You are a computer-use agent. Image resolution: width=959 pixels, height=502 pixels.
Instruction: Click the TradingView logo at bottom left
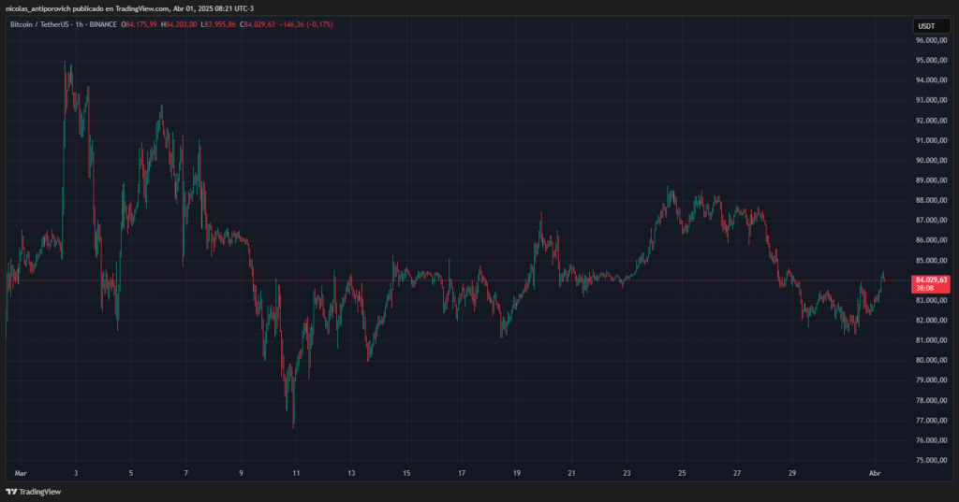34,492
